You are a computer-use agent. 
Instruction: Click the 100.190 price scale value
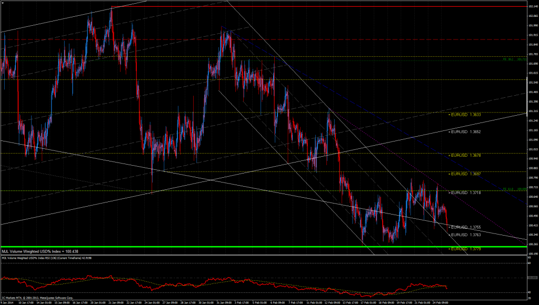point(534,254)
